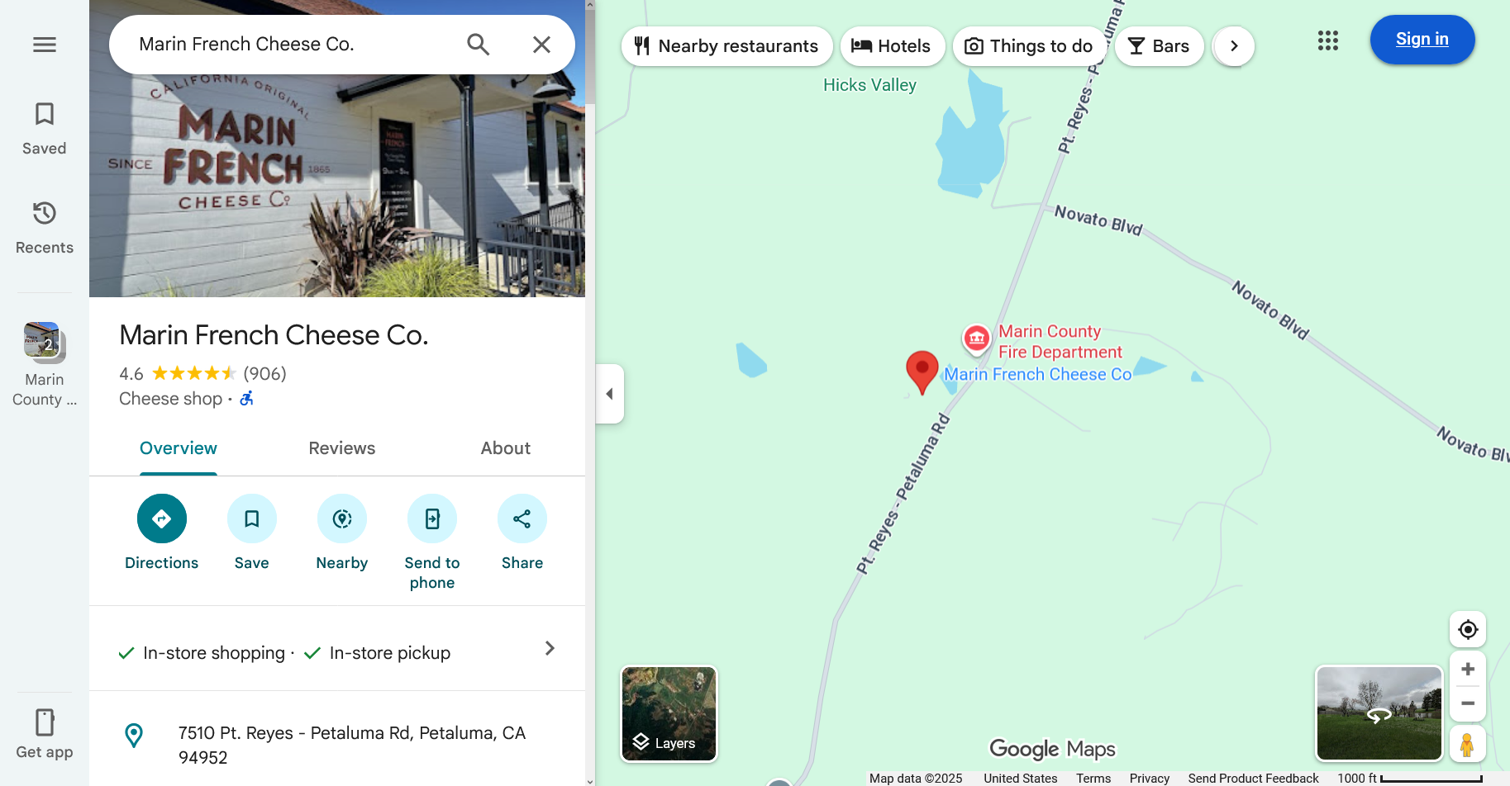Open the Layers map view
Image resolution: width=1510 pixels, height=786 pixels.
[x=669, y=714]
